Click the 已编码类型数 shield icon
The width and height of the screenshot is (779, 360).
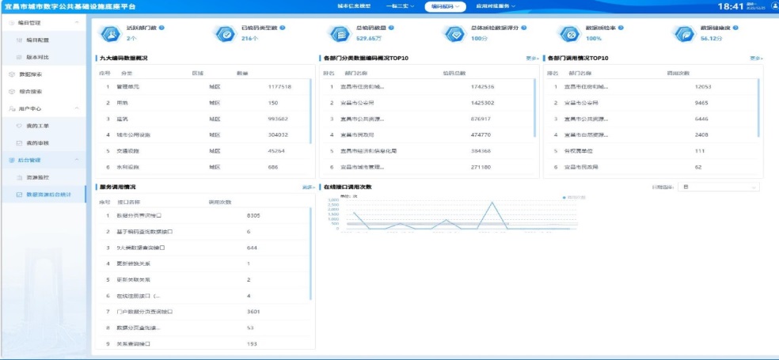click(224, 33)
